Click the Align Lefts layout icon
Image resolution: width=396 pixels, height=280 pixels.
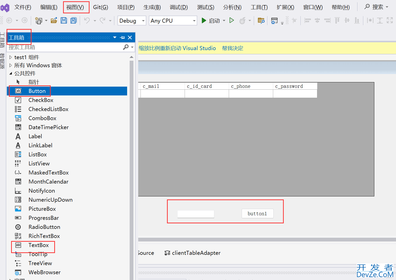307,20
